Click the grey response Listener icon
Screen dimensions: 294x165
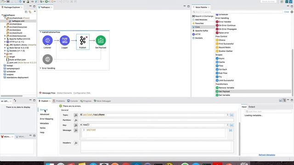(47, 59)
